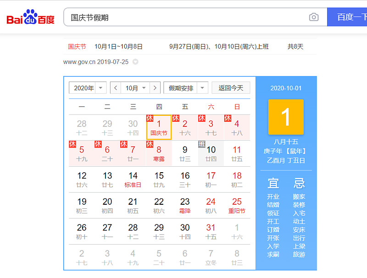Screen dimensions: 367x278
Task: Click the 返回今天 button
Action: 231,87
